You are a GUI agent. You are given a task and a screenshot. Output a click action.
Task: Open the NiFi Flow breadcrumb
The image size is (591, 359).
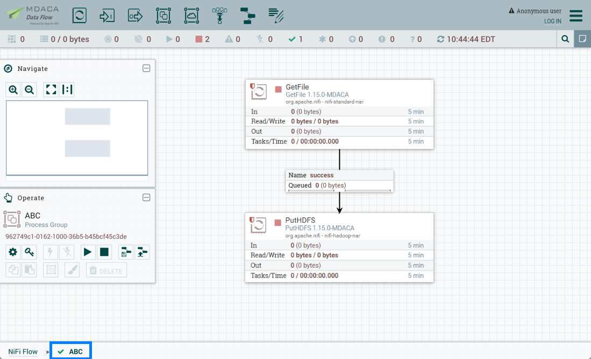pos(23,351)
